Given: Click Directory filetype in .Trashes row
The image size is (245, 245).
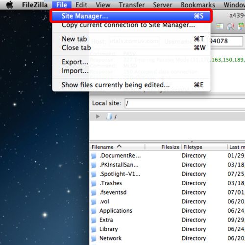Looking at the screenshot, I should [x=194, y=183].
